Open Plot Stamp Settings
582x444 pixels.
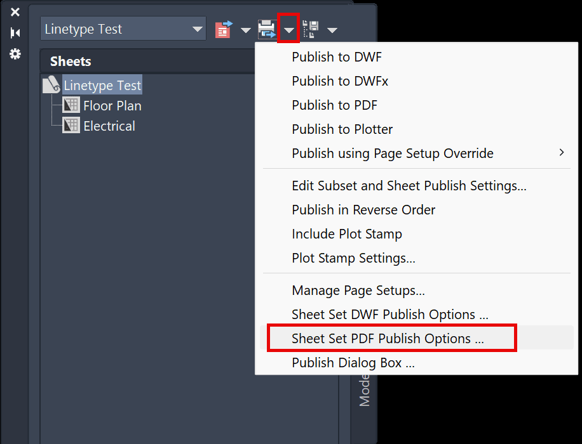click(416, 258)
